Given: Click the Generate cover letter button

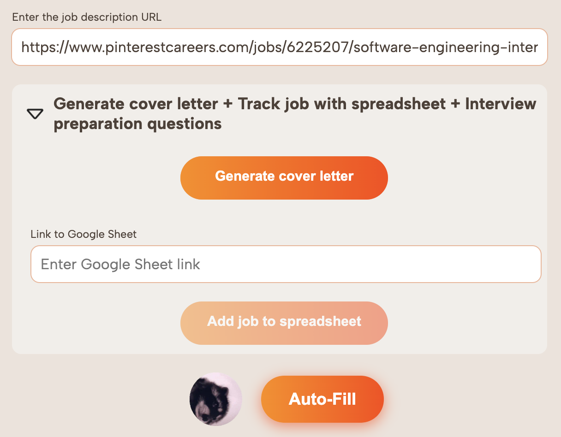Looking at the screenshot, I should coord(284,177).
